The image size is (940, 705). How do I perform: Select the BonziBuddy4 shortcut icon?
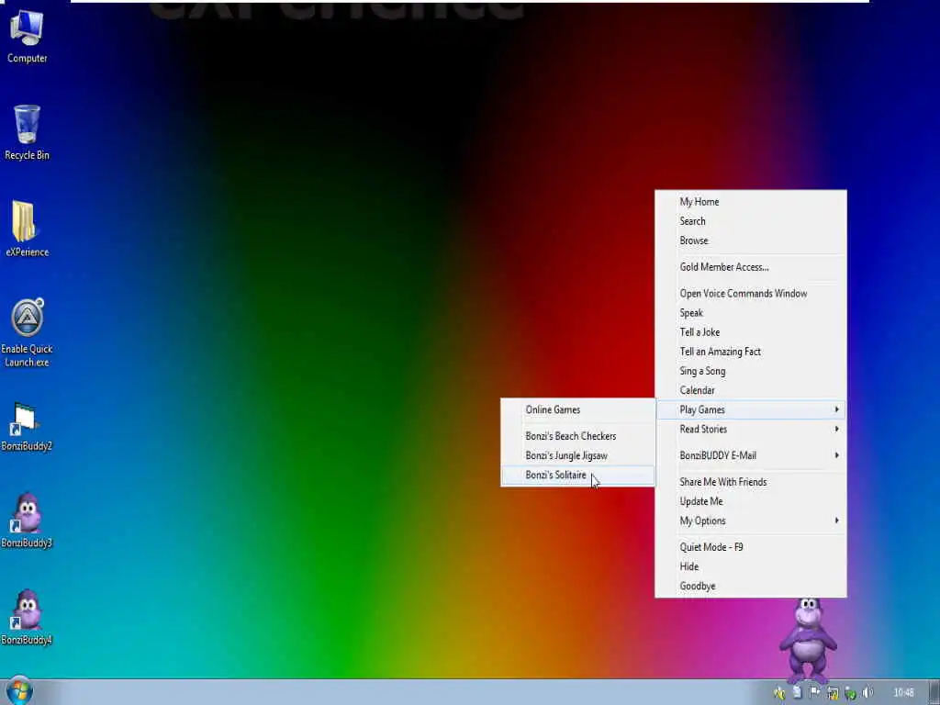tap(27, 618)
